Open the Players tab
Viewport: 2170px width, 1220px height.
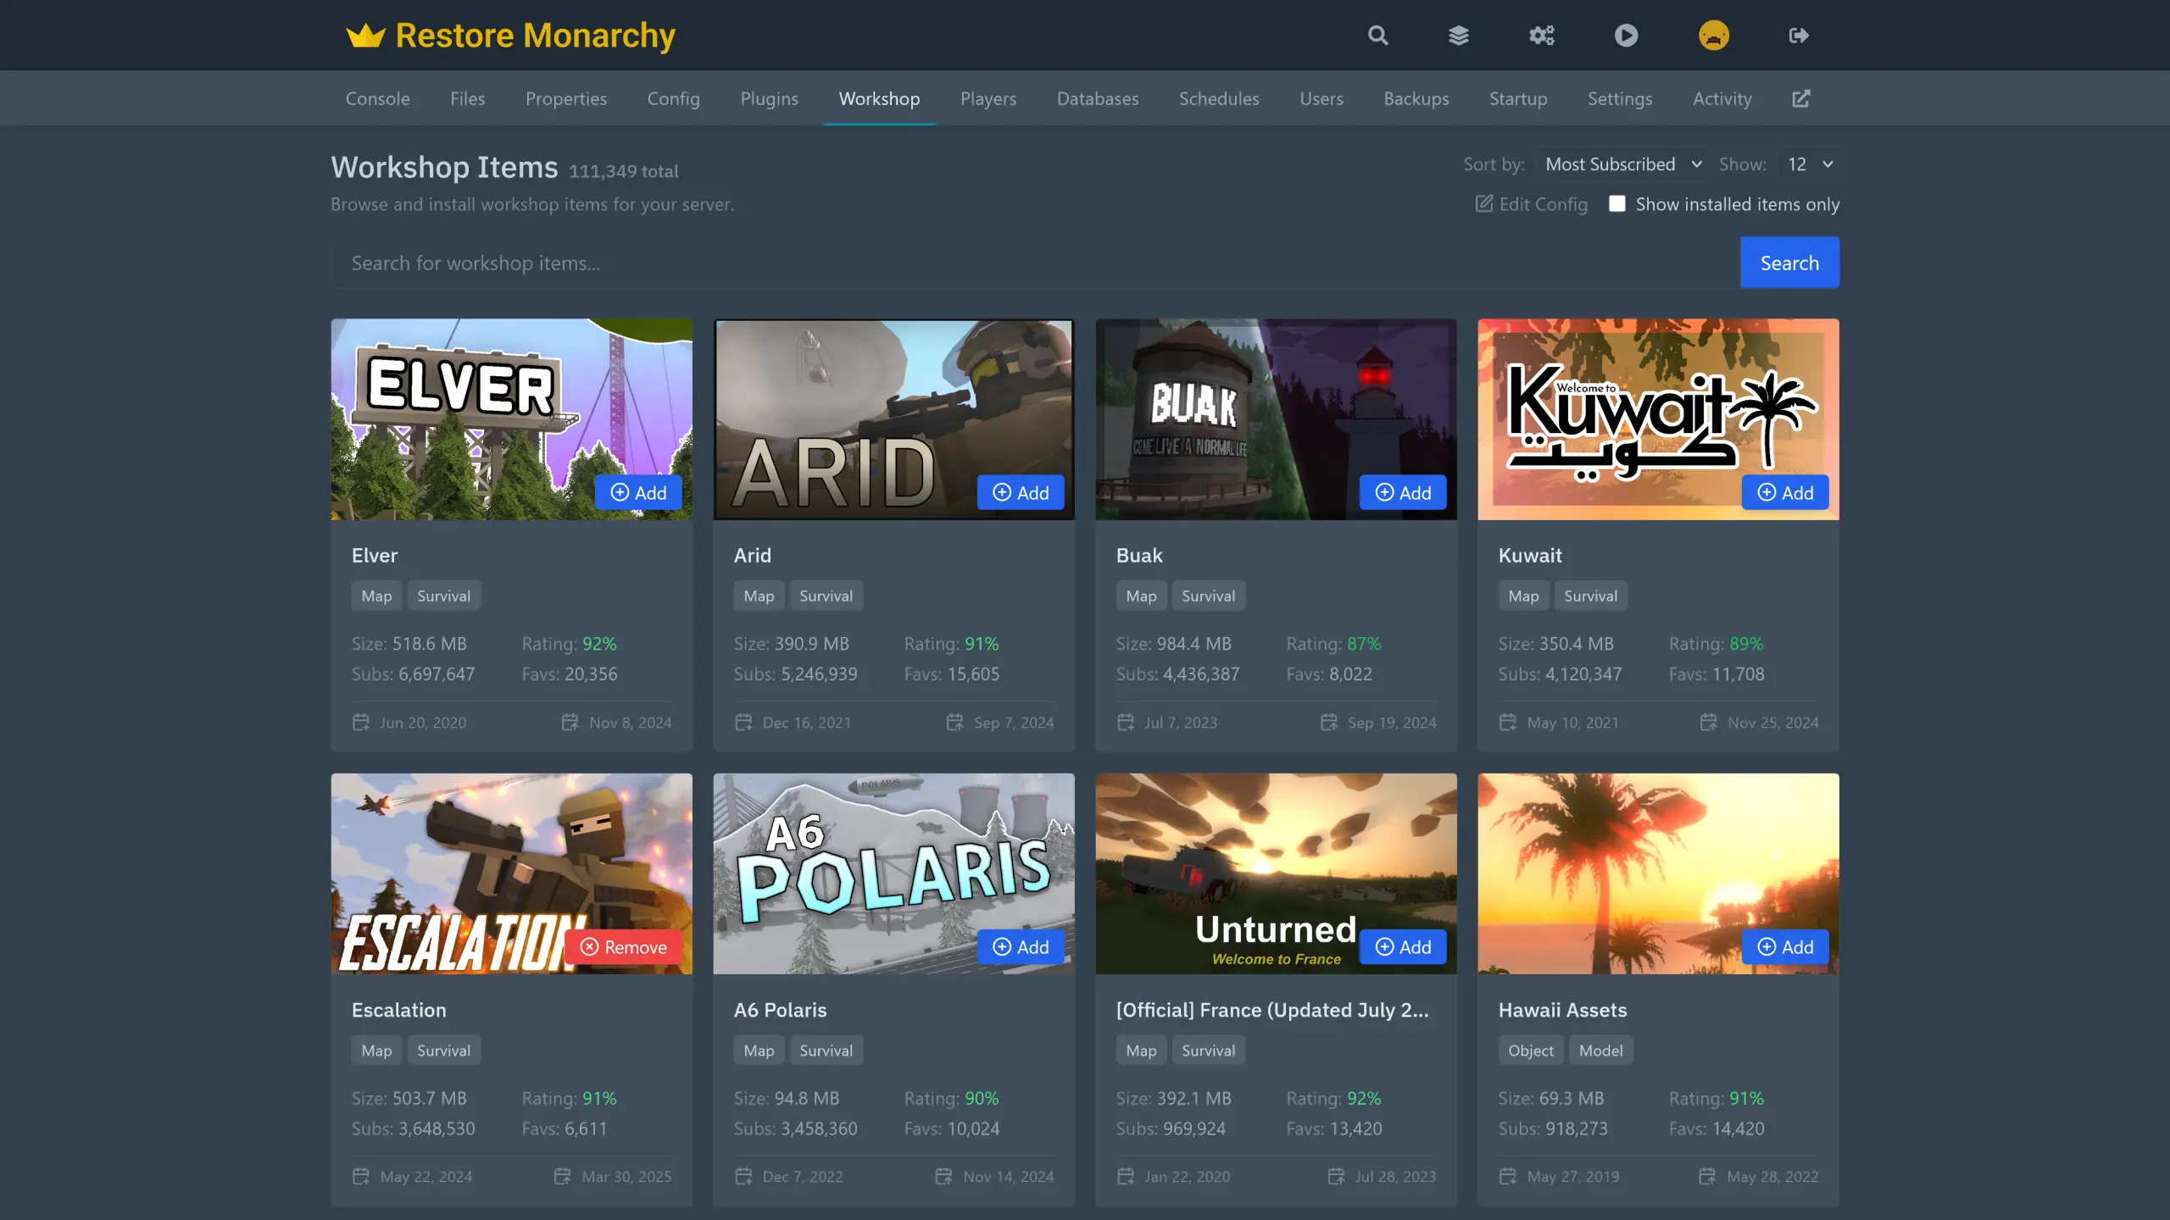click(988, 98)
